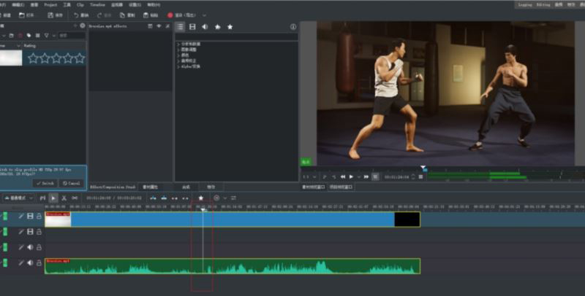Click the red delete clip icon in bin toolbar
Screen dimensions: 585x296
tap(20, 36)
